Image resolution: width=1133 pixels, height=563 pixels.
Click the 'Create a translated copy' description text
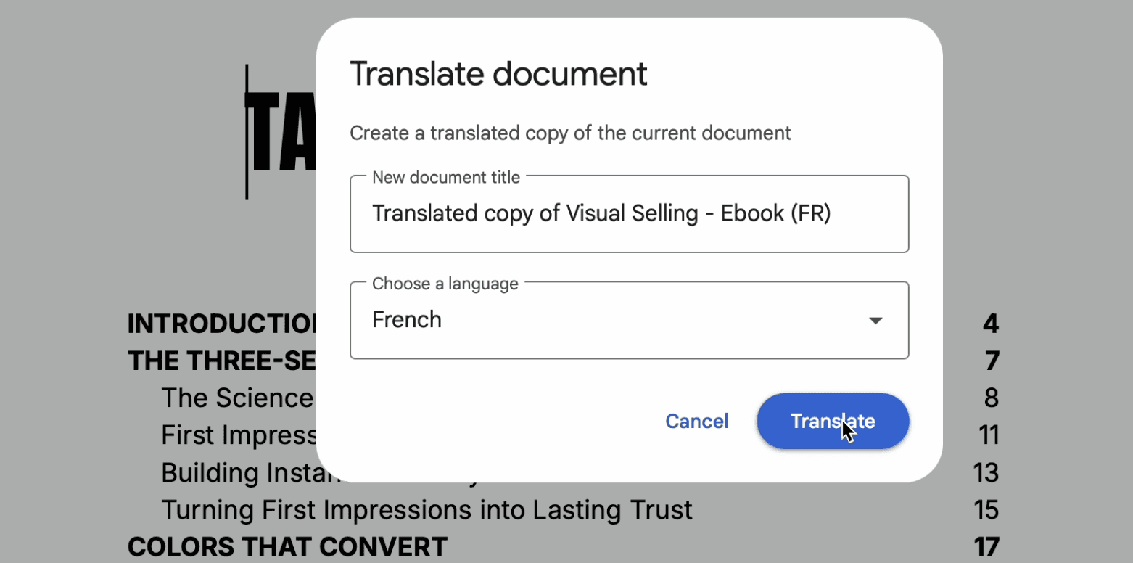tap(570, 133)
